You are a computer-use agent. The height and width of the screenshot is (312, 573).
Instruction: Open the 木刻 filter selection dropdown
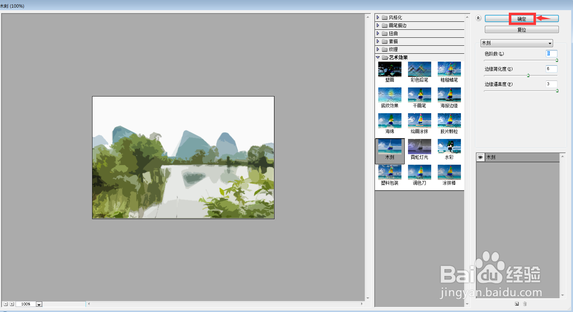tap(517, 43)
